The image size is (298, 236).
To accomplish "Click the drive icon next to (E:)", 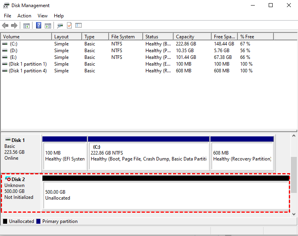I will [5, 57].
